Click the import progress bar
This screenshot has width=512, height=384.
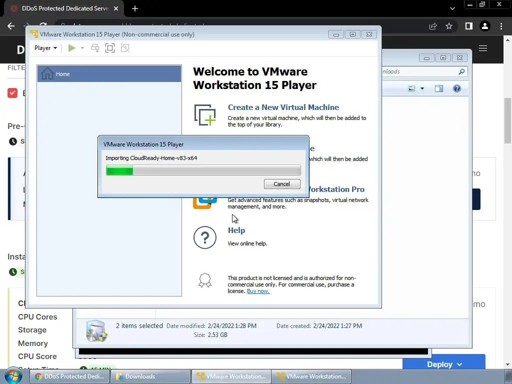click(x=203, y=170)
